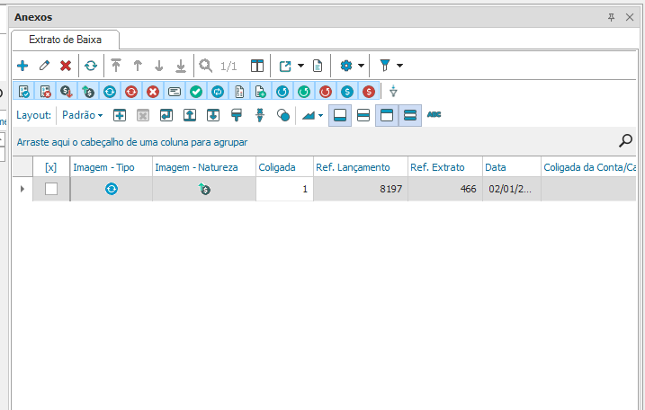
Task: Pin the Anexos panel with the pushpin icon
Action: pos(611,17)
